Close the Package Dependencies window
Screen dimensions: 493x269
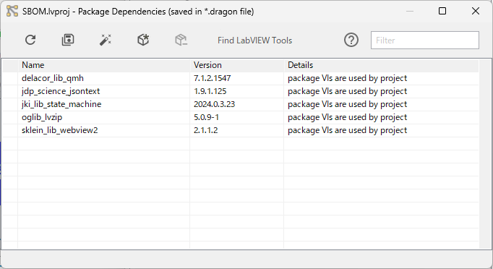coord(476,11)
